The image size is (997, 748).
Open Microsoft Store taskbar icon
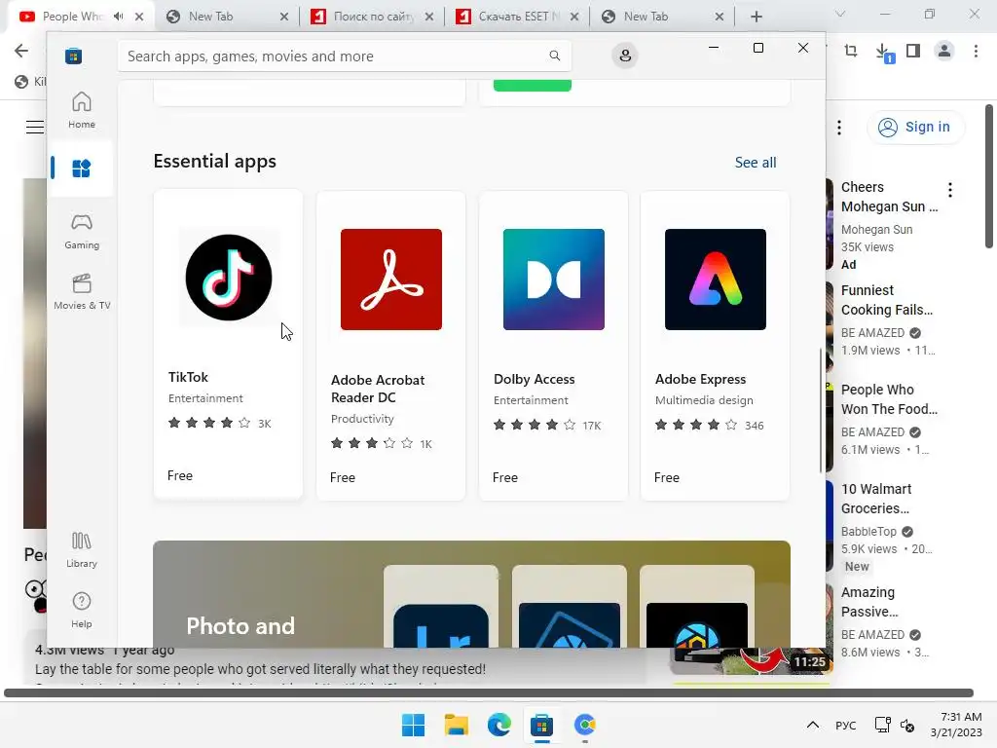[x=541, y=725]
